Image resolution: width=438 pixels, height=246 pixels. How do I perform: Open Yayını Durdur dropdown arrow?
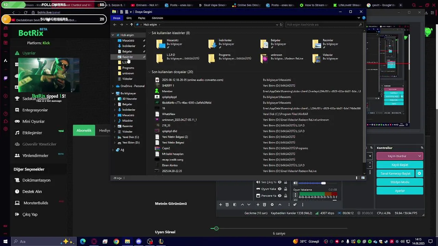point(420,156)
